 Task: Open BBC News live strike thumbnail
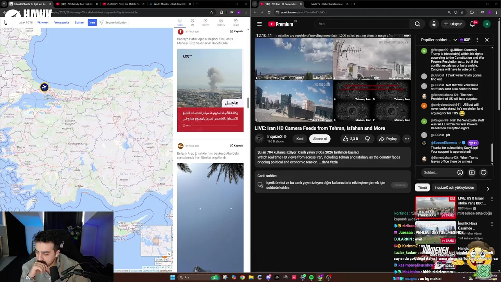point(436,207)
